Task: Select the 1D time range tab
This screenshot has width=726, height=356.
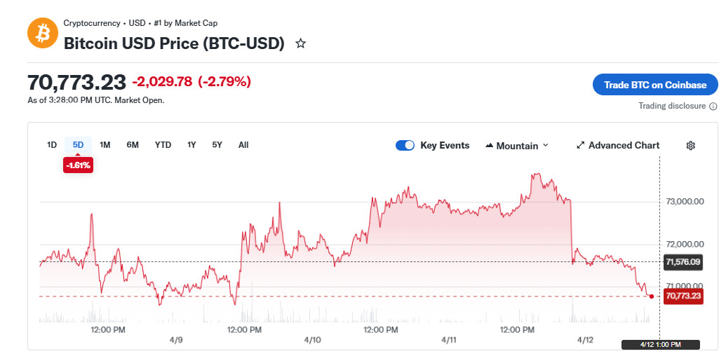Action: coord(52,145)
